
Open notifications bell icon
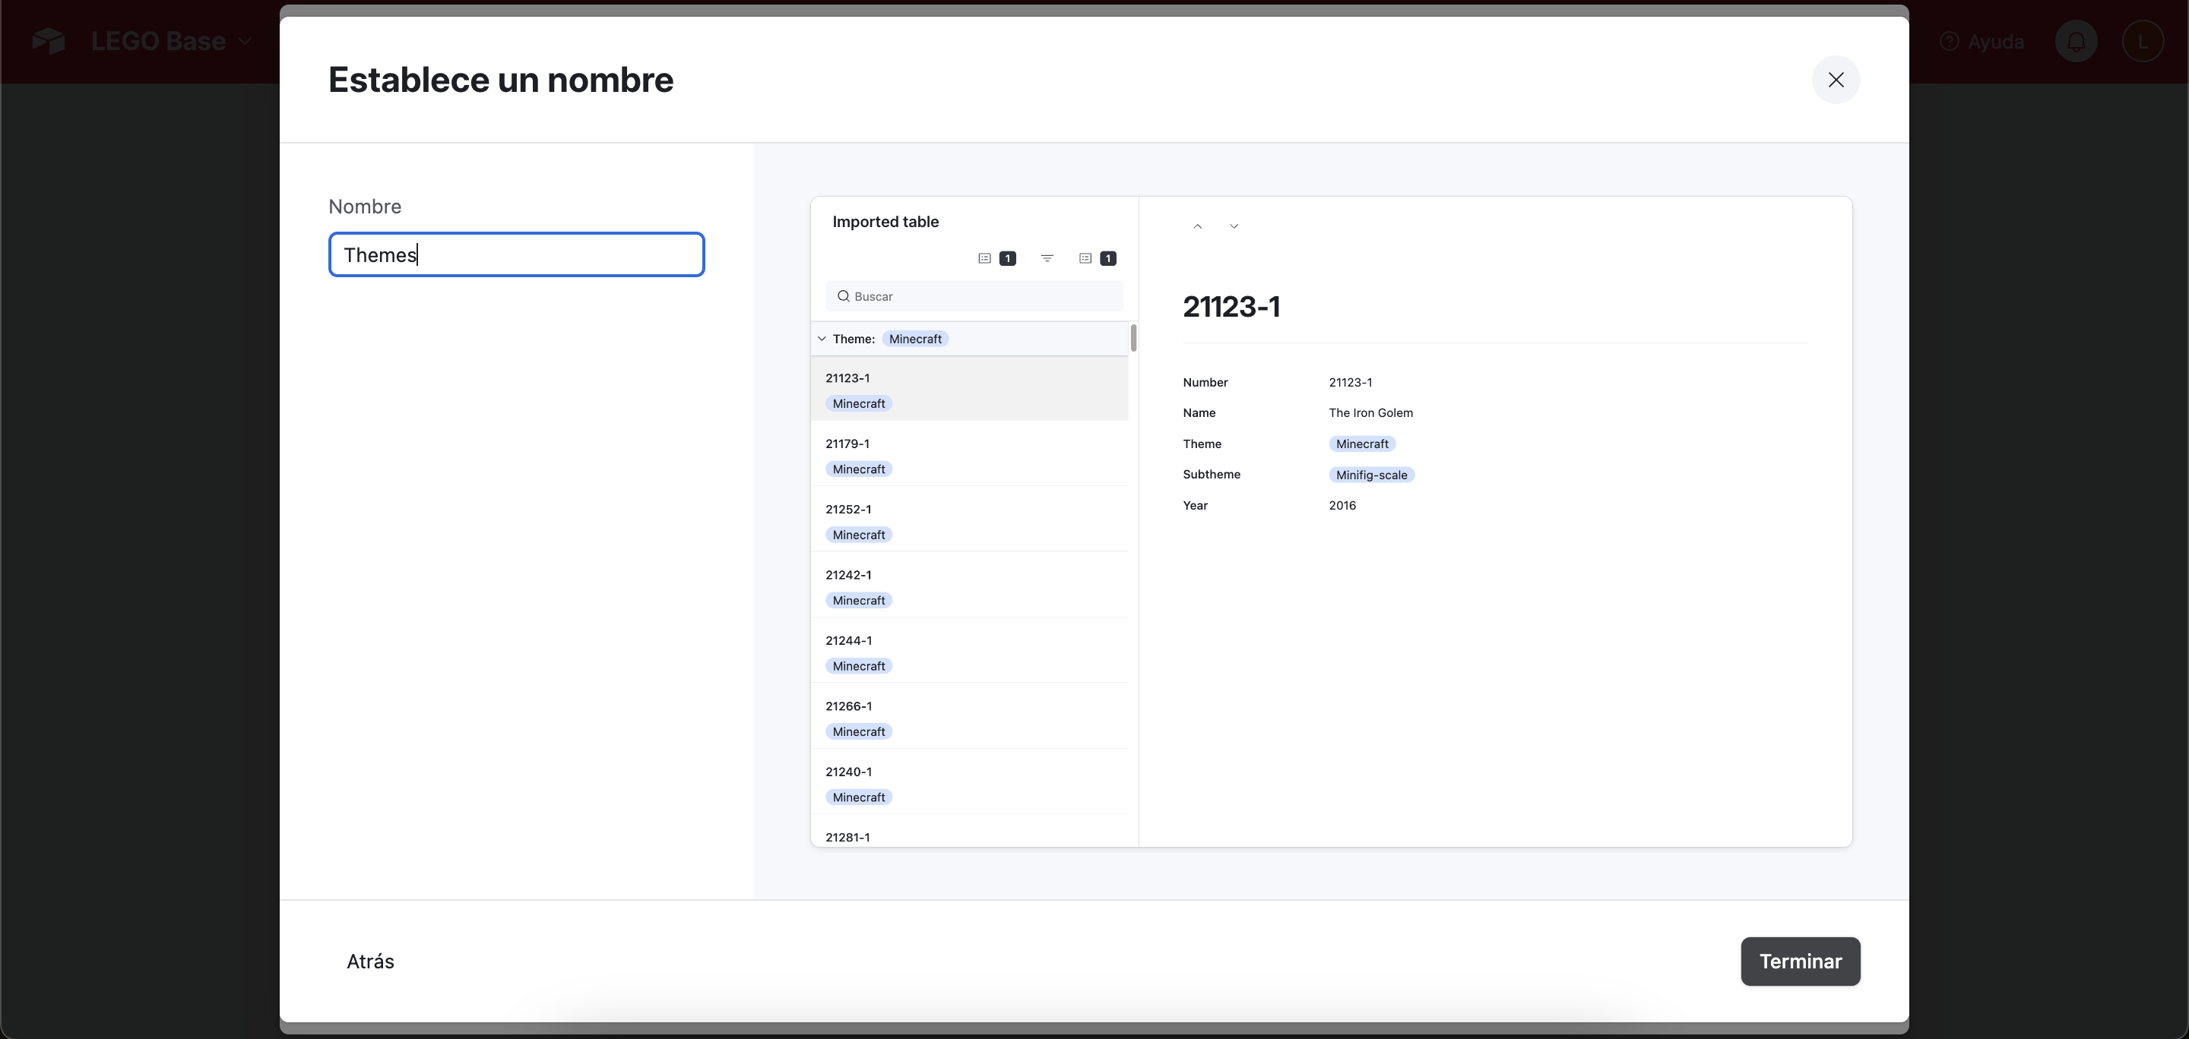[x=2076, y=42]
